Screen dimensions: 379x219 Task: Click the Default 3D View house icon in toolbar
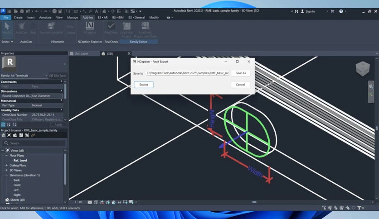point(104,11)
